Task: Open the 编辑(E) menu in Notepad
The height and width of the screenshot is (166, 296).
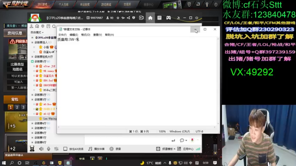Action: click(74, 35)
